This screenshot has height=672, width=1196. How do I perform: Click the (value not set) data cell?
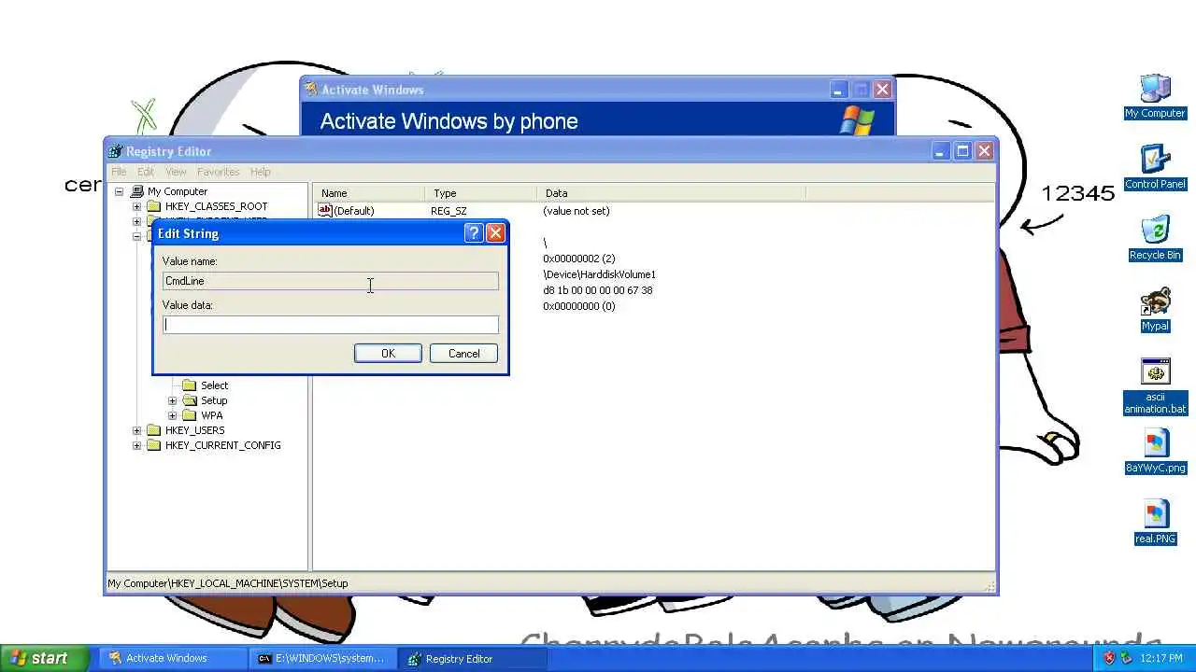(577, 211)
